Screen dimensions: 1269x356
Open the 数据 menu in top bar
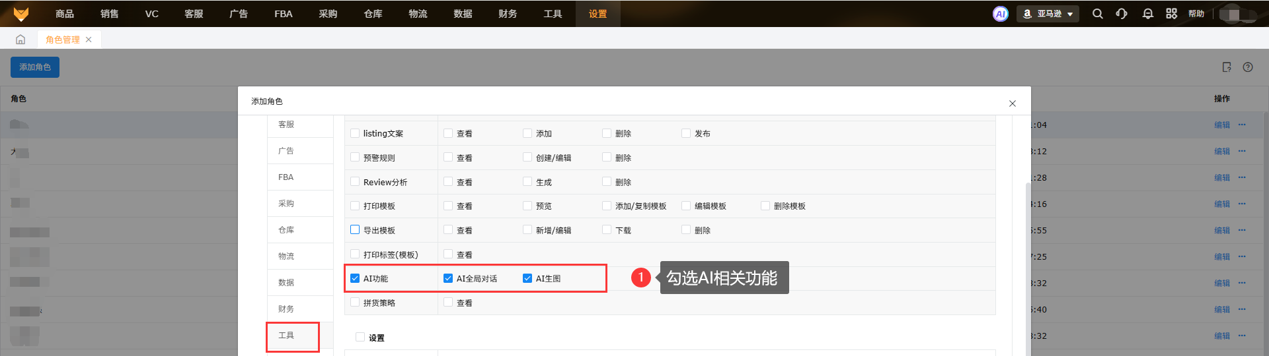463,14
